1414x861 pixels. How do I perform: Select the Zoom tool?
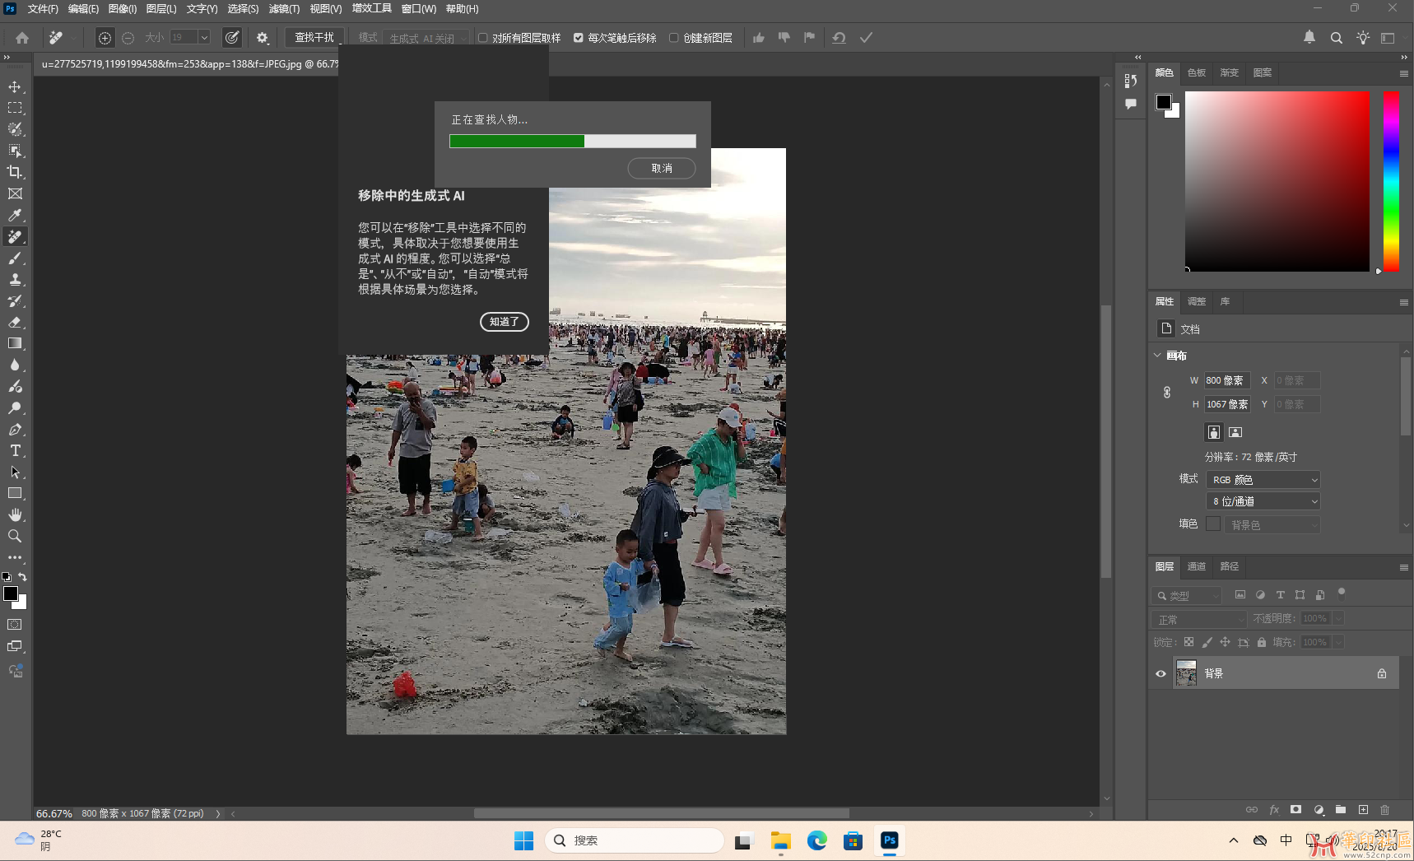[15, 536]
